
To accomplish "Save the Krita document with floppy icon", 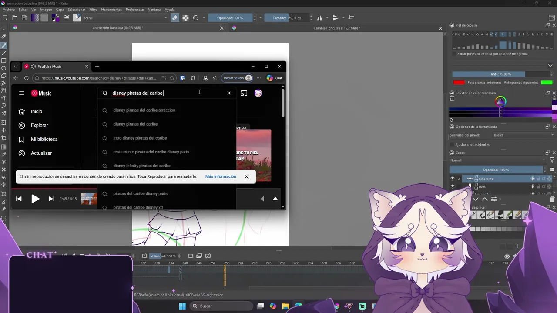I will click(x=24, y=18).
